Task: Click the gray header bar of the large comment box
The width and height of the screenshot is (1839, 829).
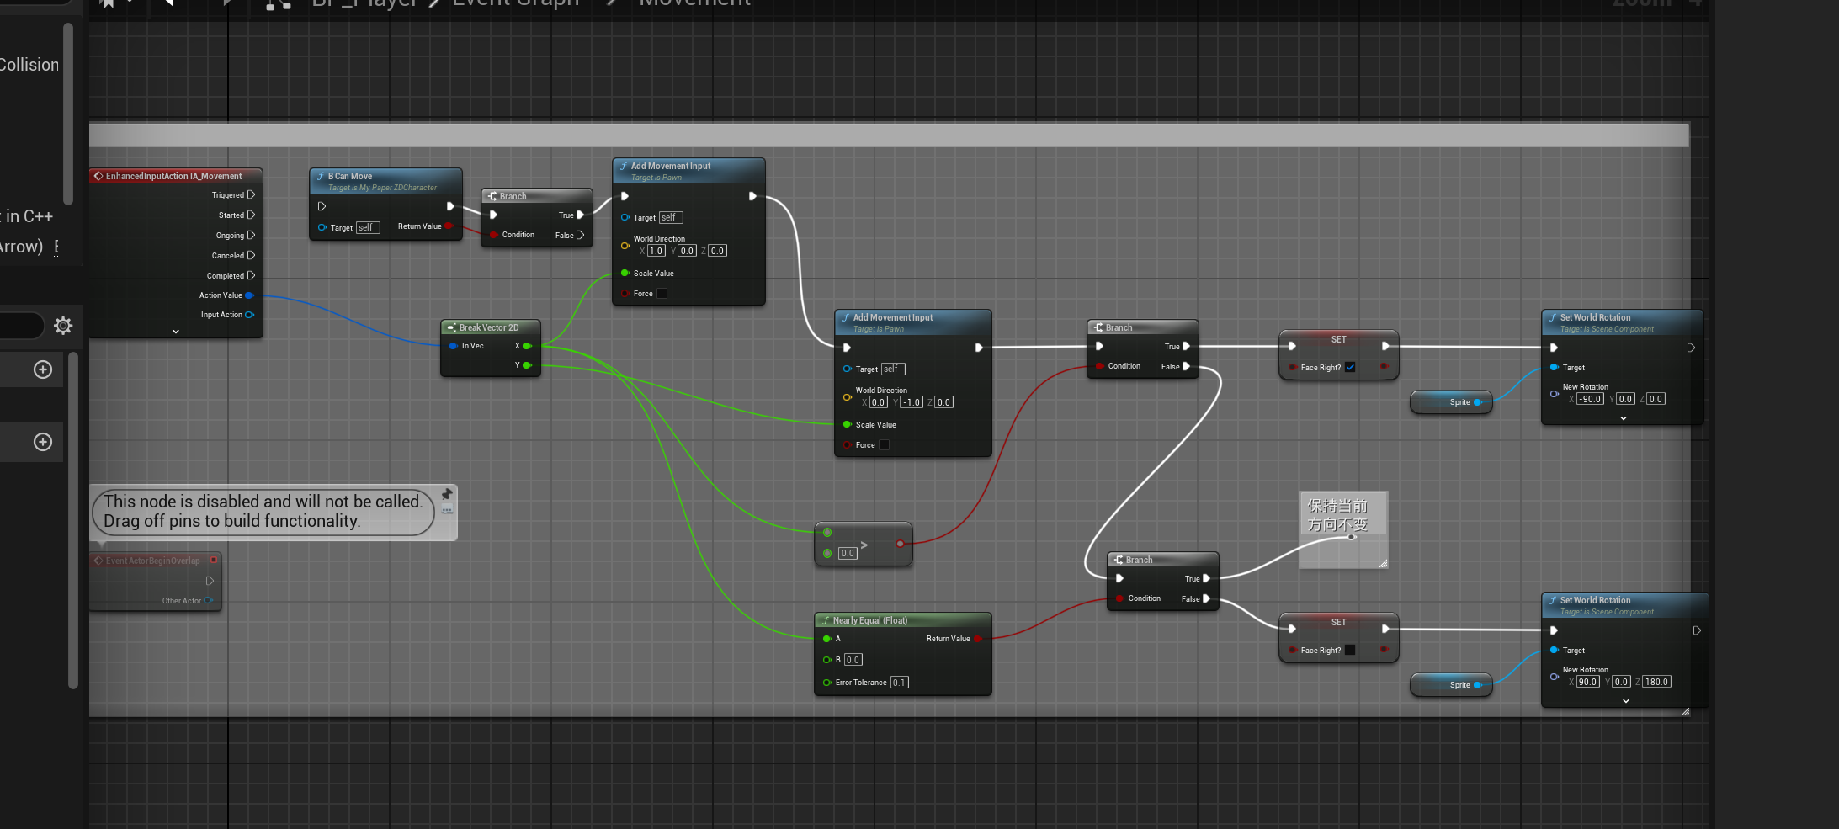Action: point(889,135)
